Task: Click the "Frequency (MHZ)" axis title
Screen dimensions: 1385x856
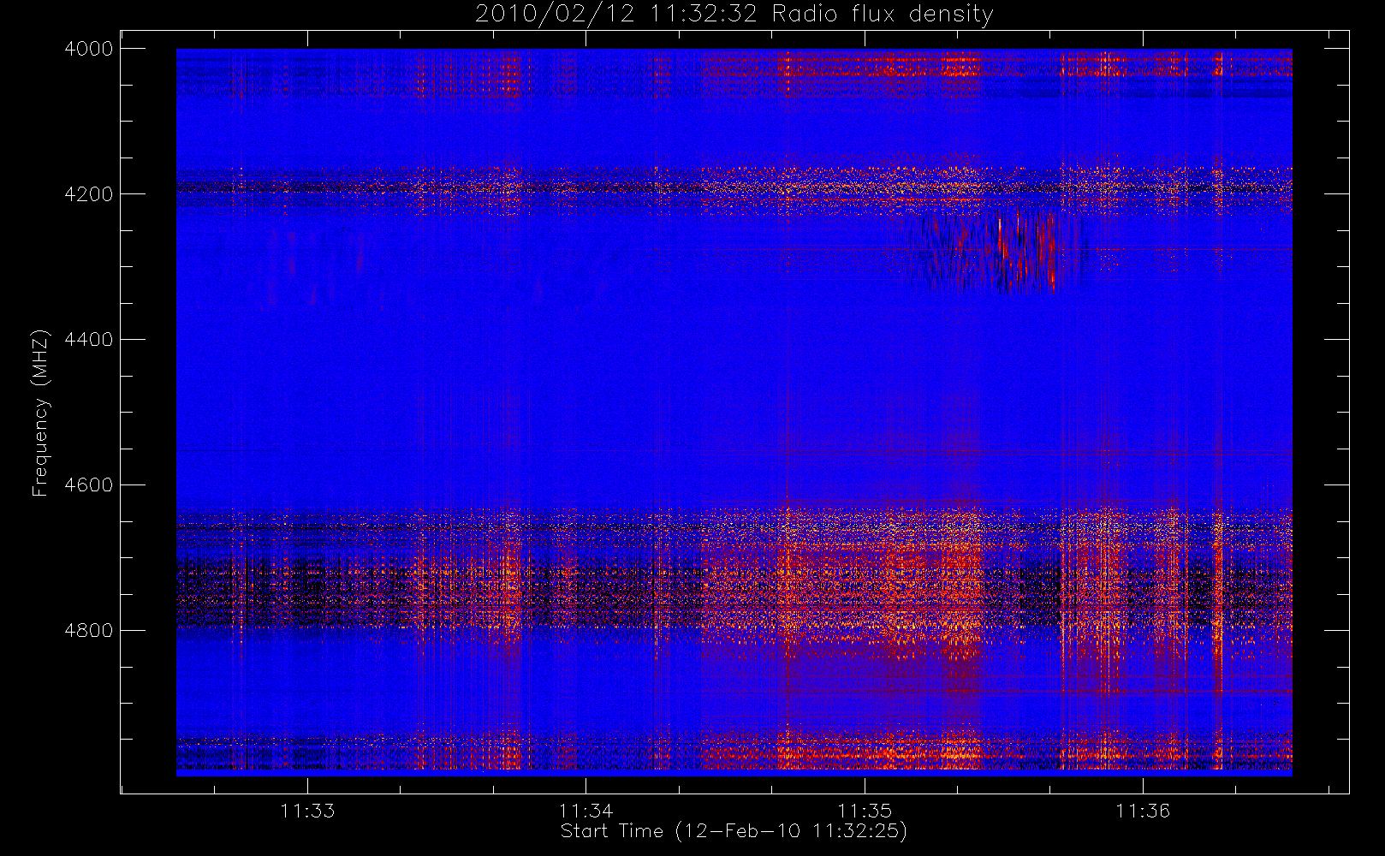Action: [x=40, y=413]
